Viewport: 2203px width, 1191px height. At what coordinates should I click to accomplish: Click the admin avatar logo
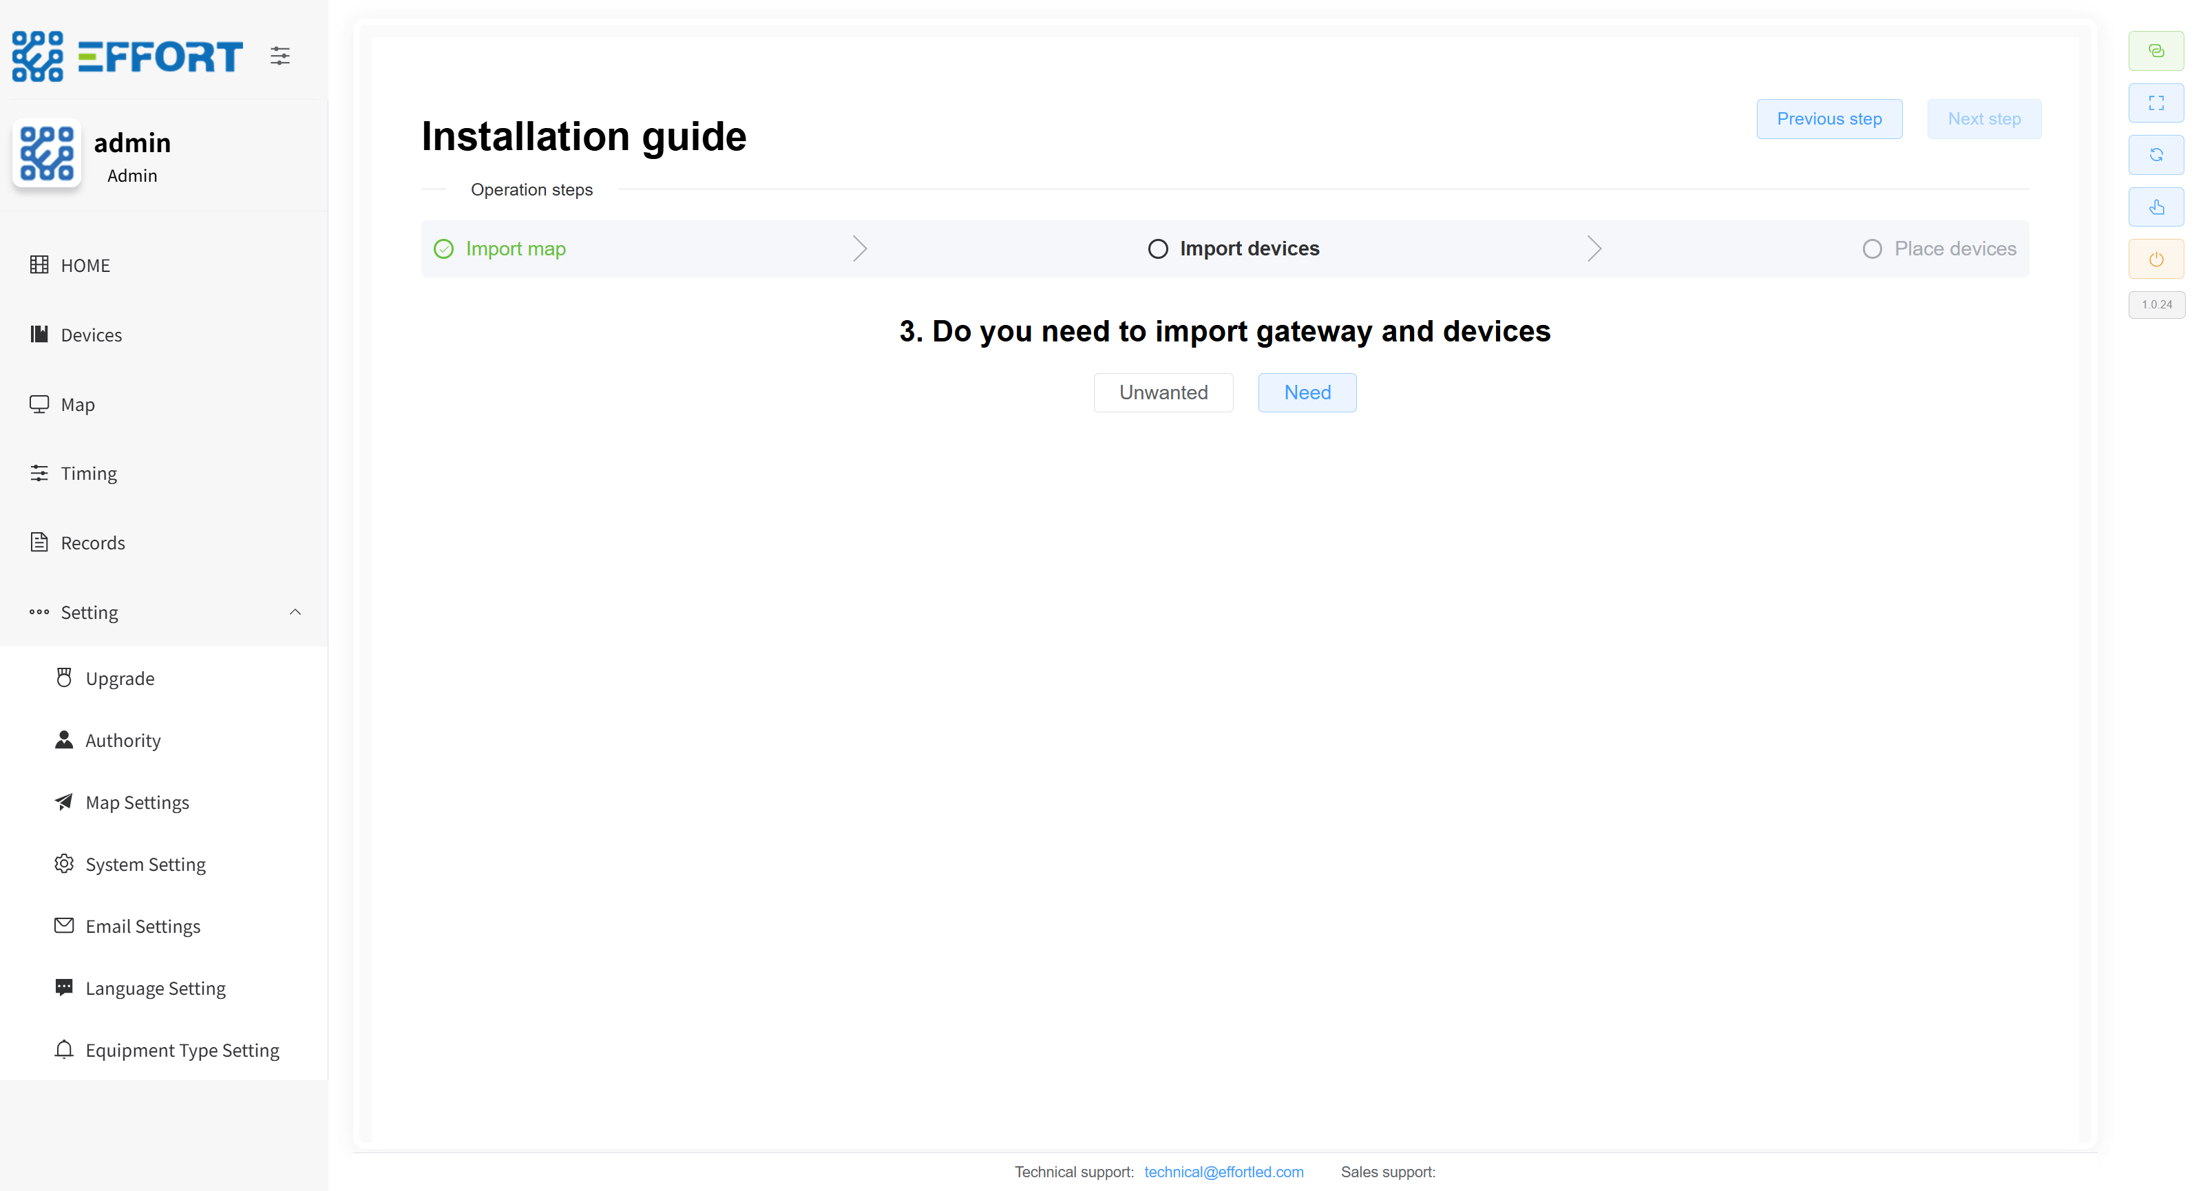(47, 154)
